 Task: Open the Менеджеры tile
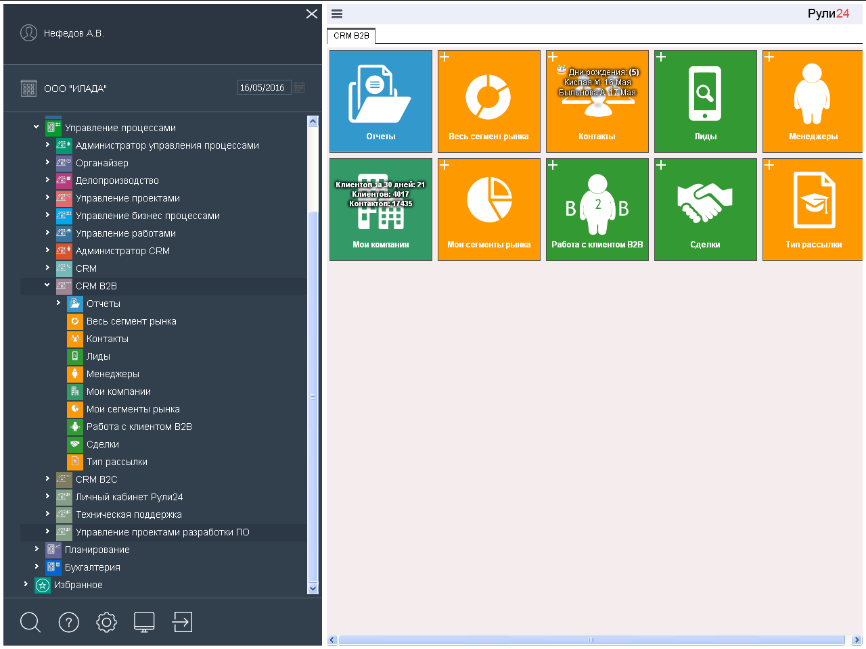pos(813,101)
